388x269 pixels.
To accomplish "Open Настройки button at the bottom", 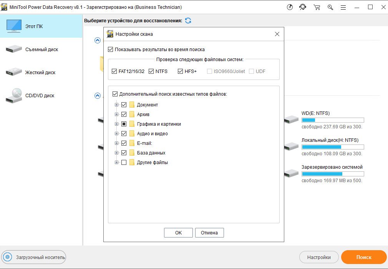I will pyautogui.click(x=319, y=257).
